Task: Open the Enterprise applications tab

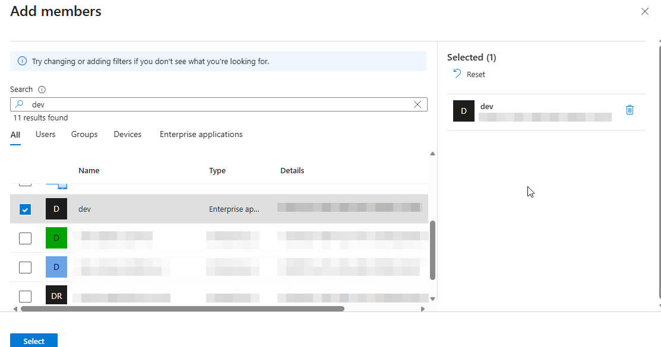Action: coord(201,135)
